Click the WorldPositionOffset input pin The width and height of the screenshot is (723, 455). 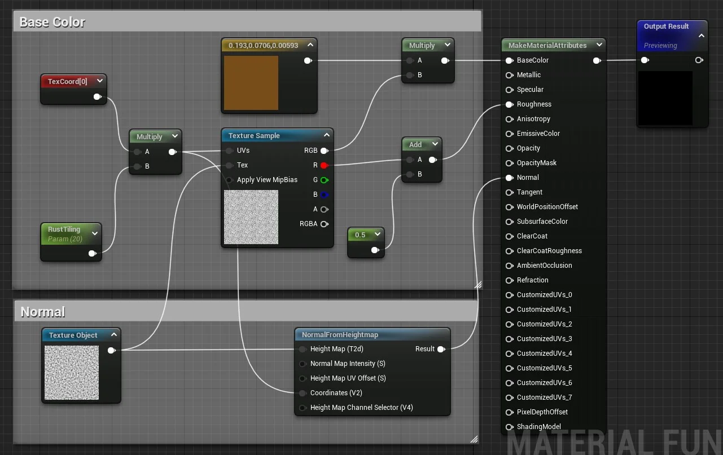[509, 207]
